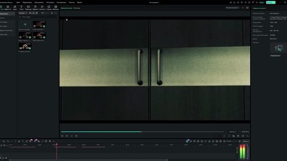The width and height of the screenshot is (287, 161).
Task: Click the preview progress bar
Action: [142, 131]
